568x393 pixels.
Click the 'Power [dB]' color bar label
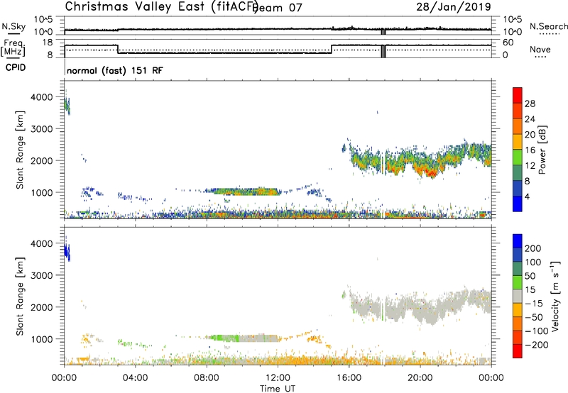(542, 150)
